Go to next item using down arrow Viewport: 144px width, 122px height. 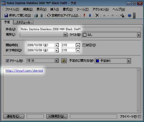coord(112,16)
